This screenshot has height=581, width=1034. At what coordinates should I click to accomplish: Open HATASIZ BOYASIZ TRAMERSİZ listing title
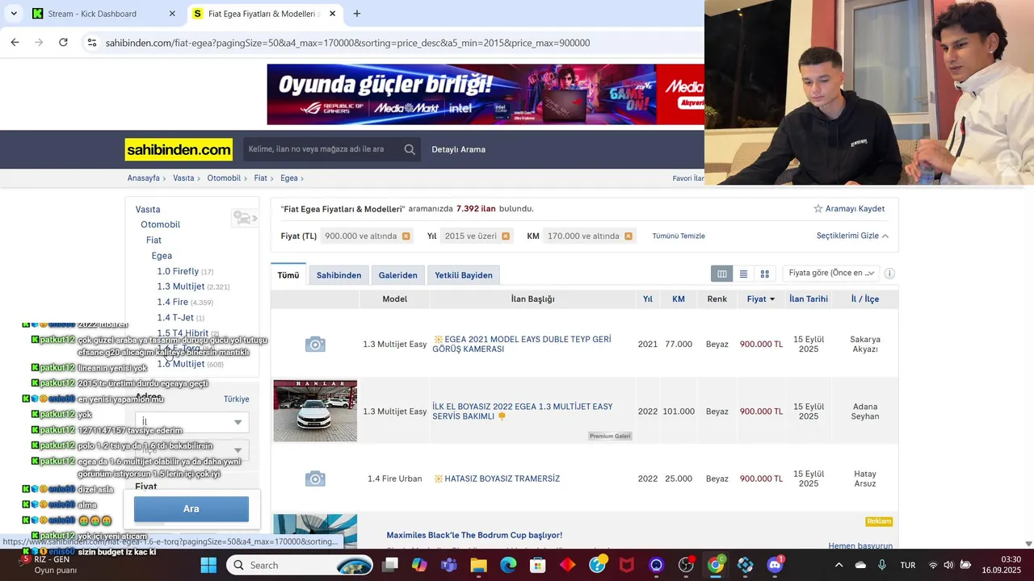coord(497,479)
